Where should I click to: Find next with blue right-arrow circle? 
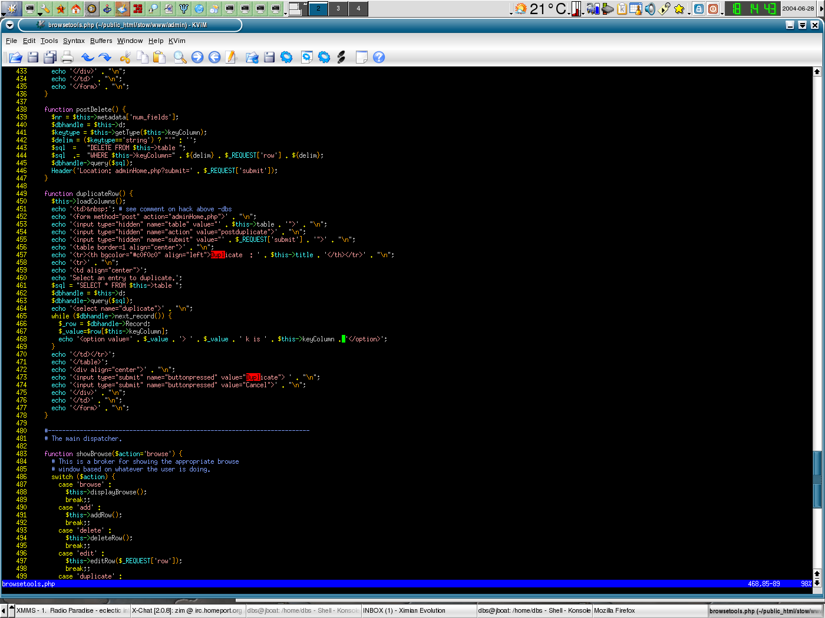point(197,57)
